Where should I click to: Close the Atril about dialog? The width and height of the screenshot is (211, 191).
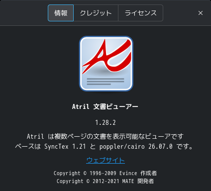point(201,13)
